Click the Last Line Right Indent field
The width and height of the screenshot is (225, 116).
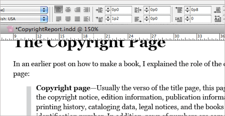160,19
